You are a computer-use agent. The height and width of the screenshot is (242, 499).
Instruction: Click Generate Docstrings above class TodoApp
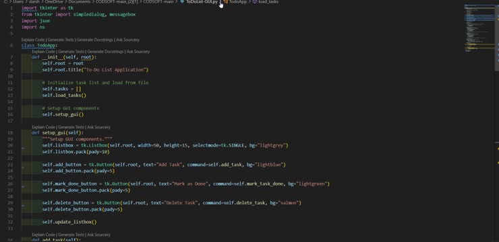[95, 40]
